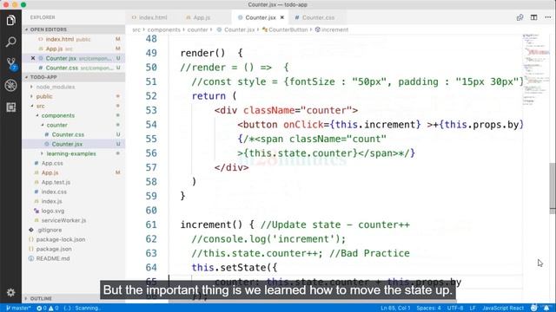Open README.md in the file tree
The image size is (556, 312).
[x=53, y=258]
